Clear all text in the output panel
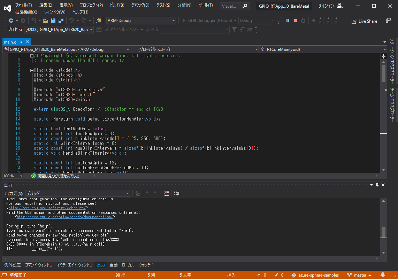 click(167, 193)
